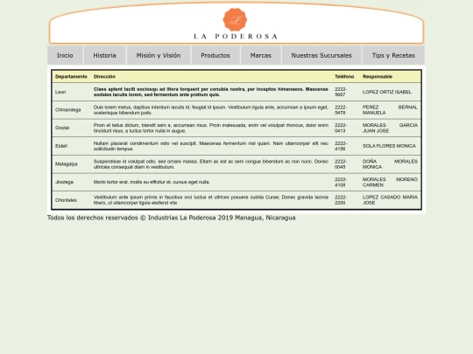Click the Departamento column header
Viewport: 473px width, 354px height.
click(71, 77)
